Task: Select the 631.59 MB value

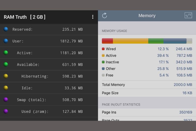Action: click(x=73, y=64)
